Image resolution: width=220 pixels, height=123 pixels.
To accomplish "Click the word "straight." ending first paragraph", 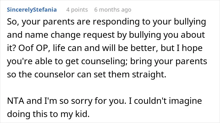I will pos(149,75).
